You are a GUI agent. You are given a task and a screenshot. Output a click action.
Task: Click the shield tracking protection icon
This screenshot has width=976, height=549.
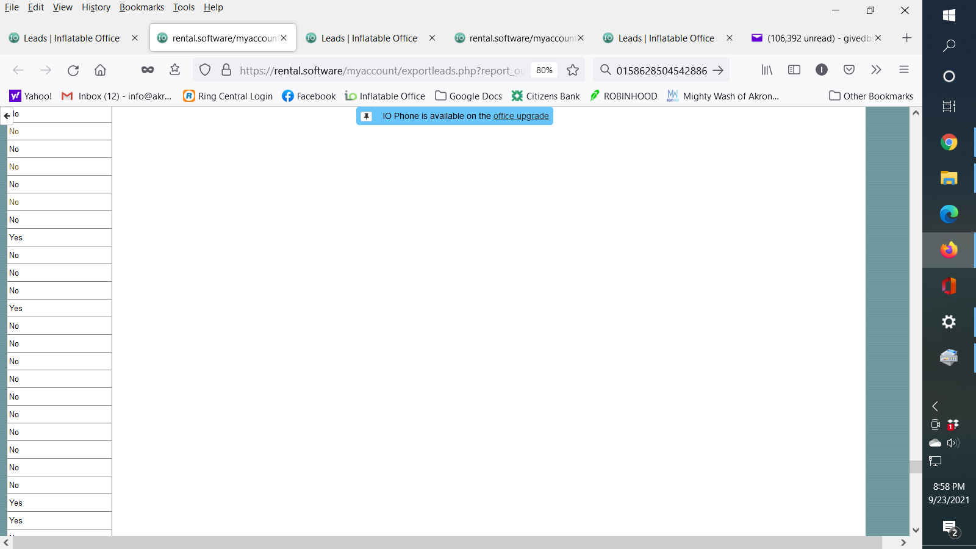point(205,70)
